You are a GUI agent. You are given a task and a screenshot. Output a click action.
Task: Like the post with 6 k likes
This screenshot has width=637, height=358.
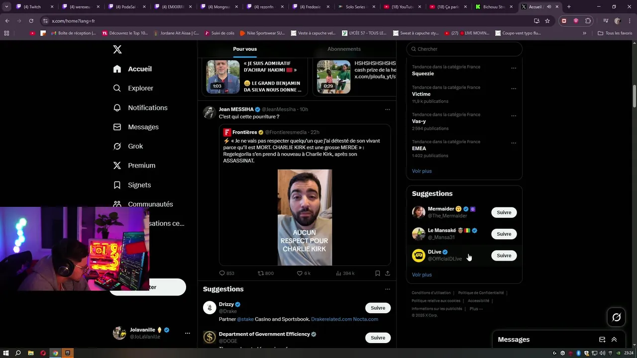click(x=303, y=273)
